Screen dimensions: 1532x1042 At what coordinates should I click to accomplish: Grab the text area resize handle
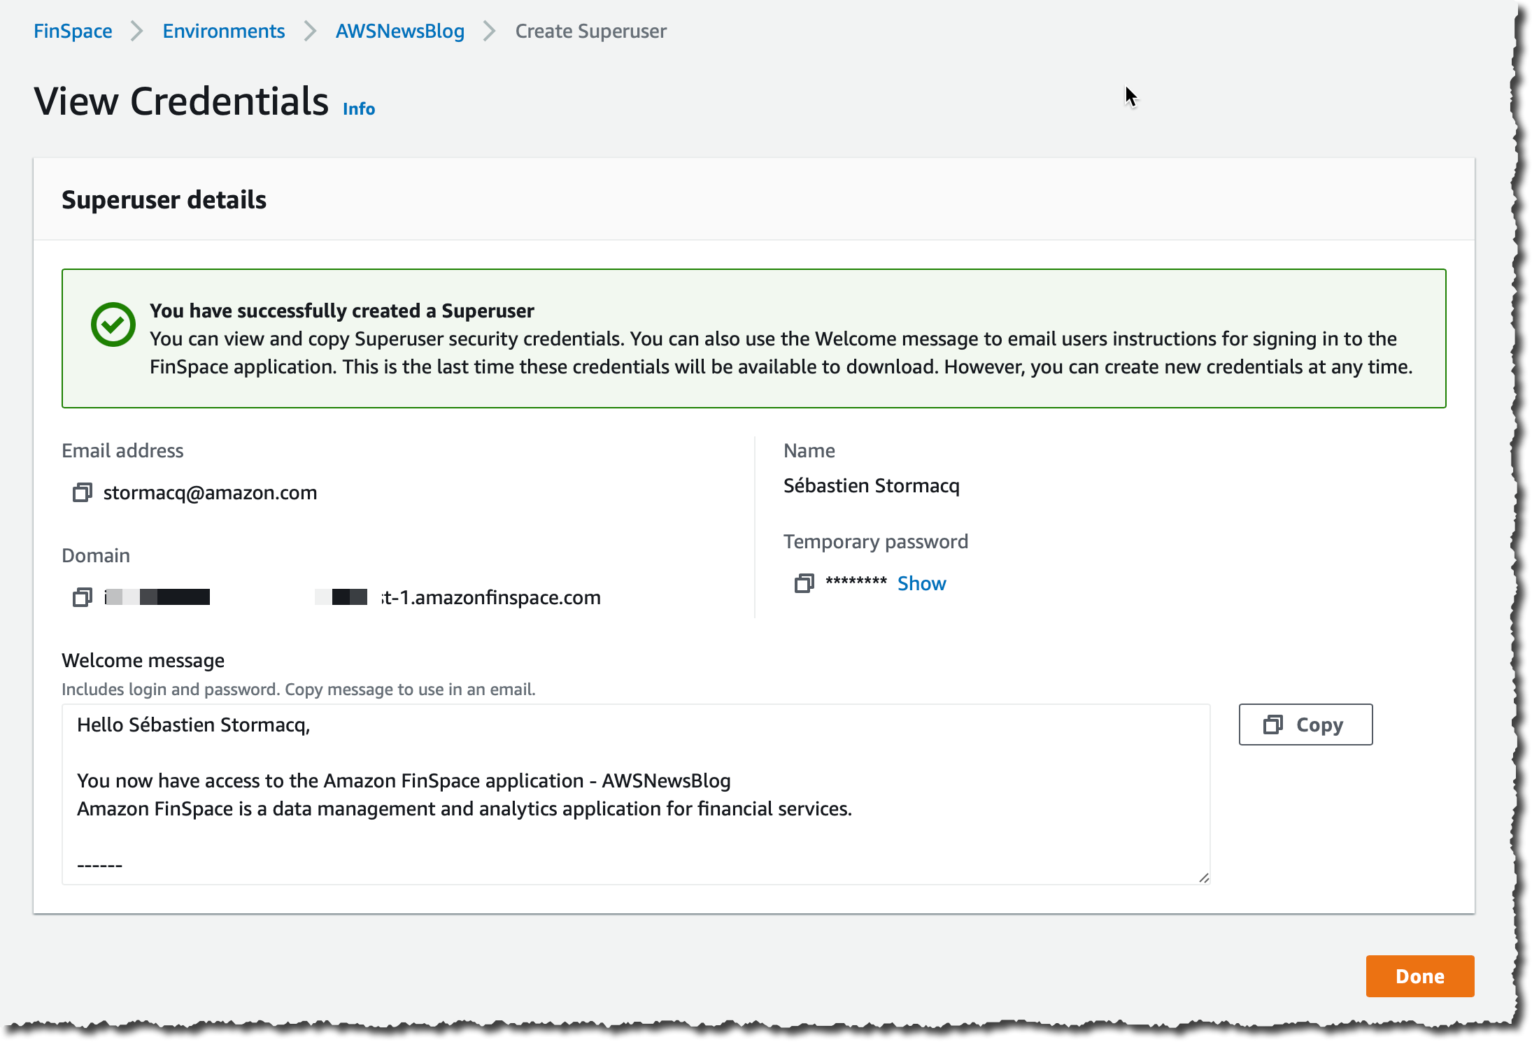pos(1203,878)
